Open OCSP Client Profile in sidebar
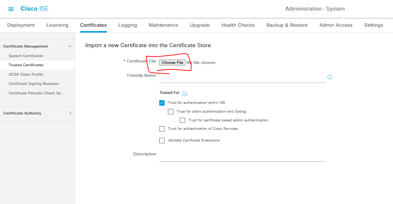 pyautogui.click(x=26, y=74)
